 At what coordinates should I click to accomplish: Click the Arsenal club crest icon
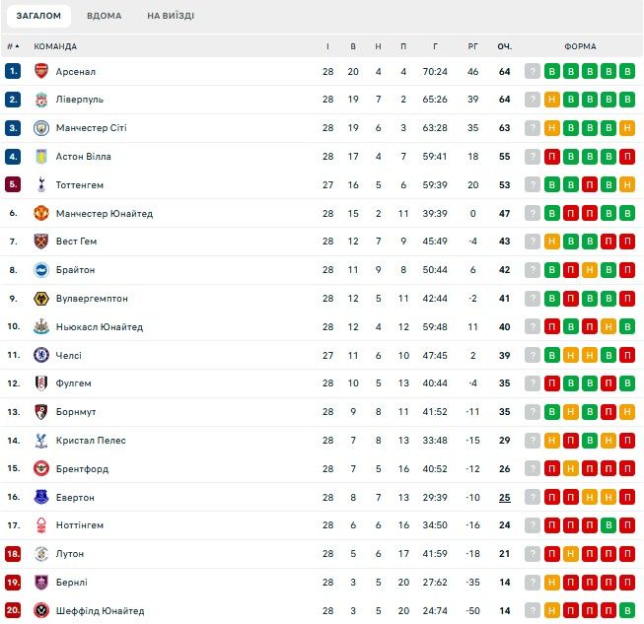pyautogui.click(x=40, y=71)
